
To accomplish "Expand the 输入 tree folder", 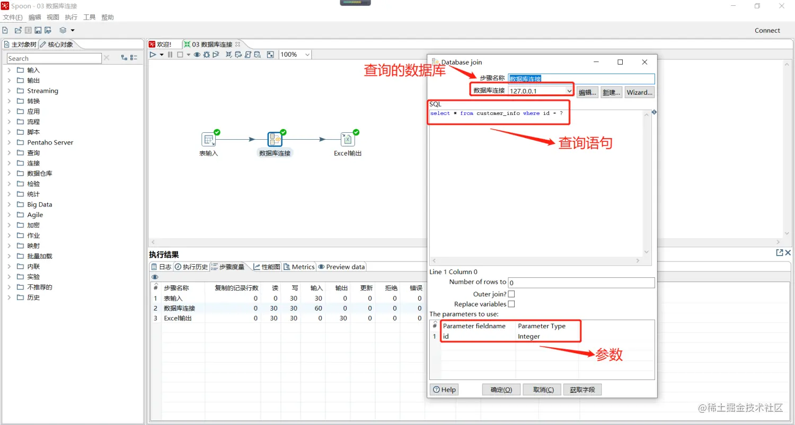I will [9, 70].
